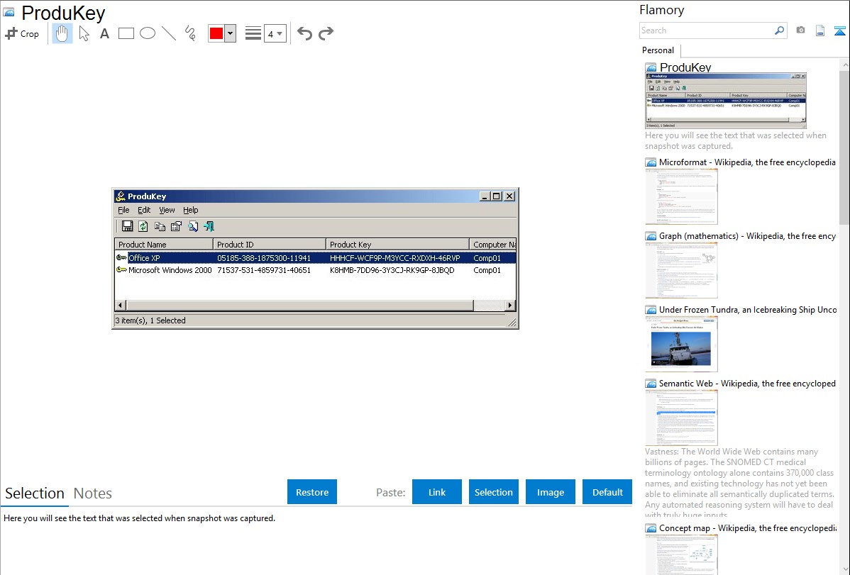
Task: Click the Flamory search field
Action: [x=706, y=30]
